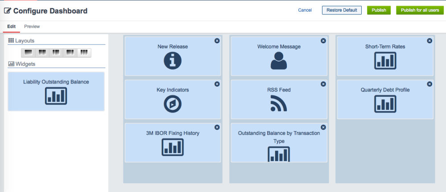Remove the 3M IBOR Fixing History widget
The image size is (446, 192).
(x=217, y=127)
